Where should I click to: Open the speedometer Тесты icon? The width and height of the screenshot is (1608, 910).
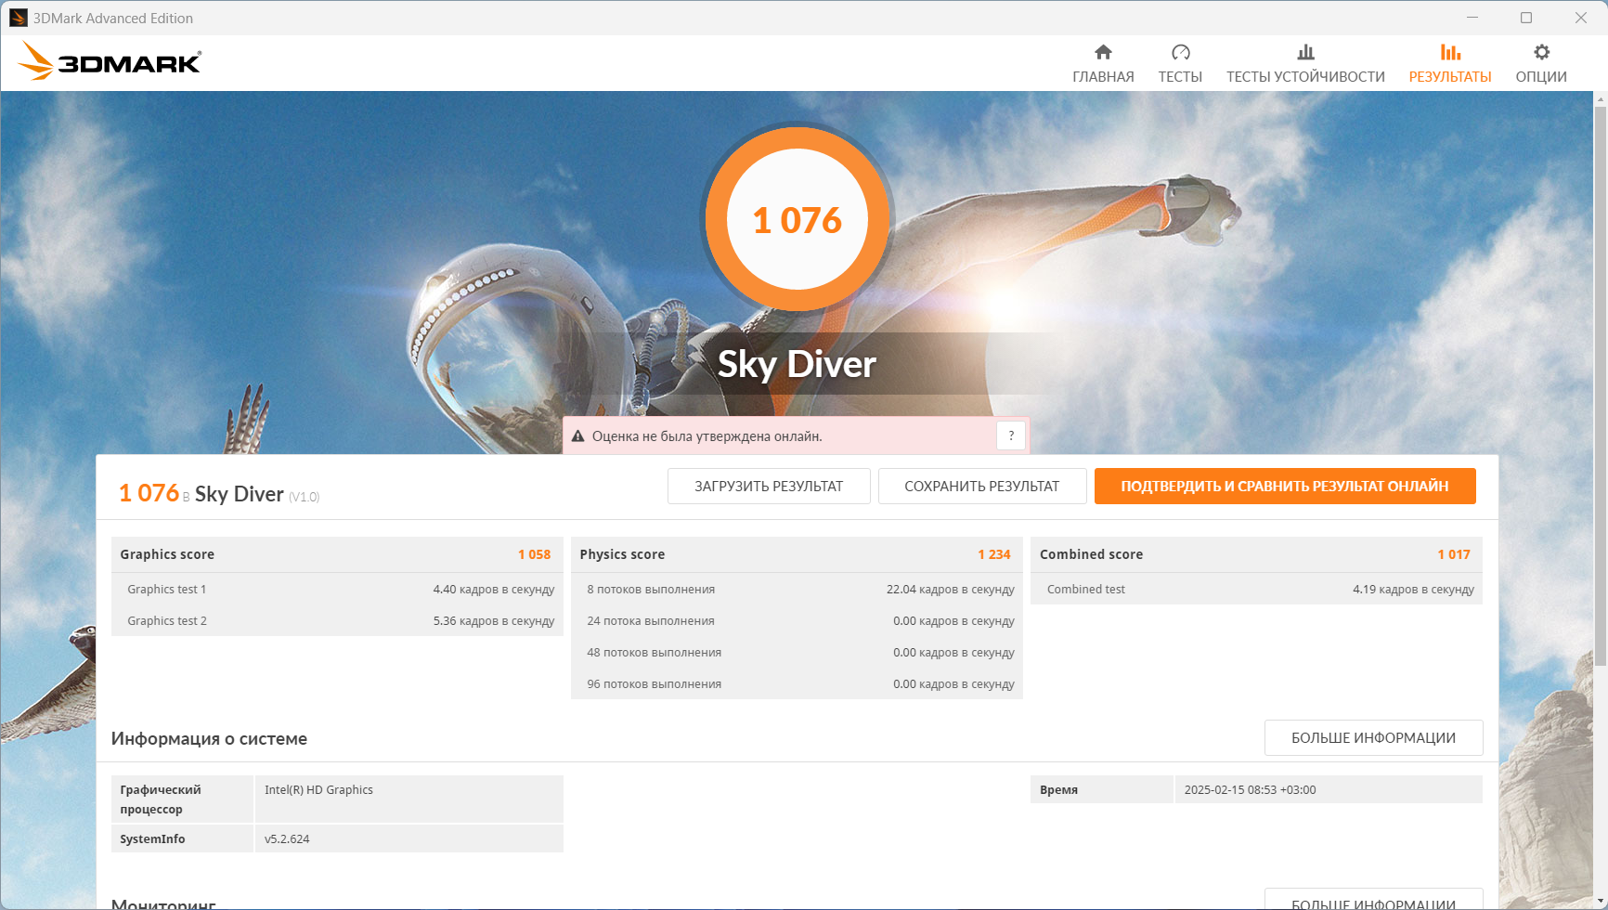[1180, 52]
